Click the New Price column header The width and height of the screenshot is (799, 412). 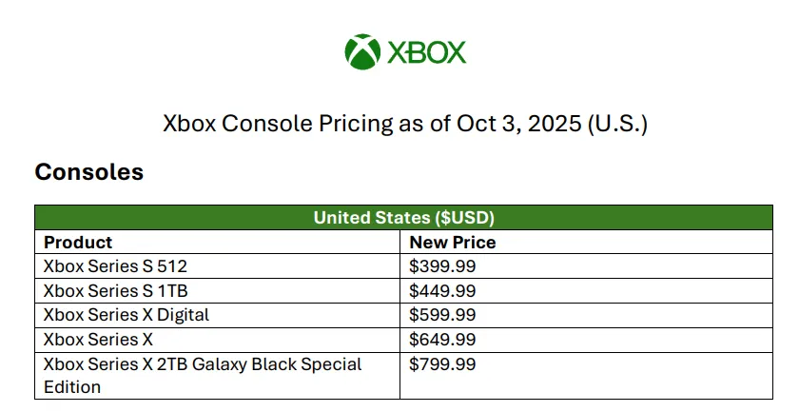(453, 242)
